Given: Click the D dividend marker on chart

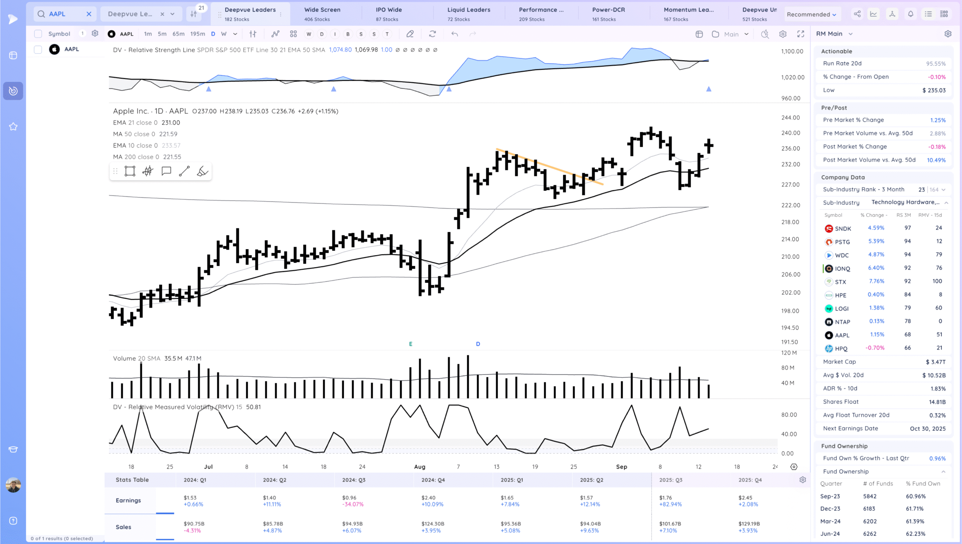Looking at the screenshot, I should [x=478, y=344].
